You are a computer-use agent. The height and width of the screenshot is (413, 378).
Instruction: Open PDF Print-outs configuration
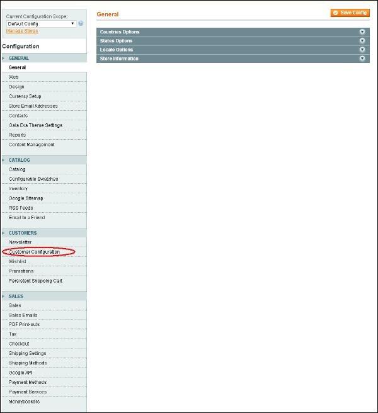coord(24,324)
